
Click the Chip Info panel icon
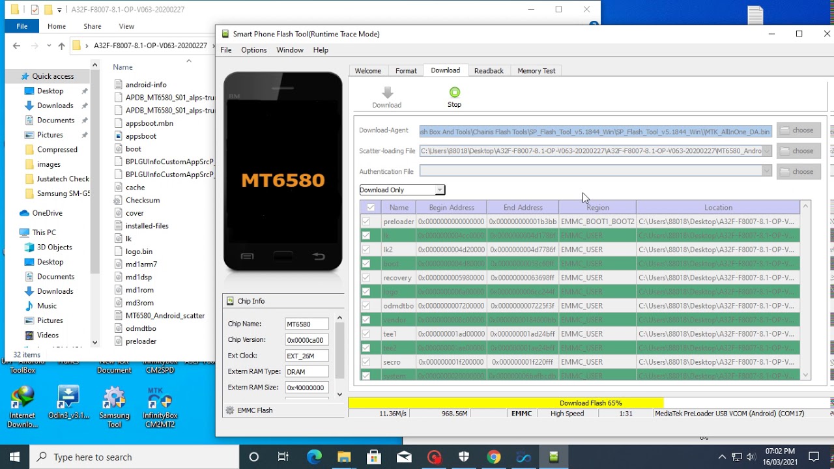click(x=229, y=301)
